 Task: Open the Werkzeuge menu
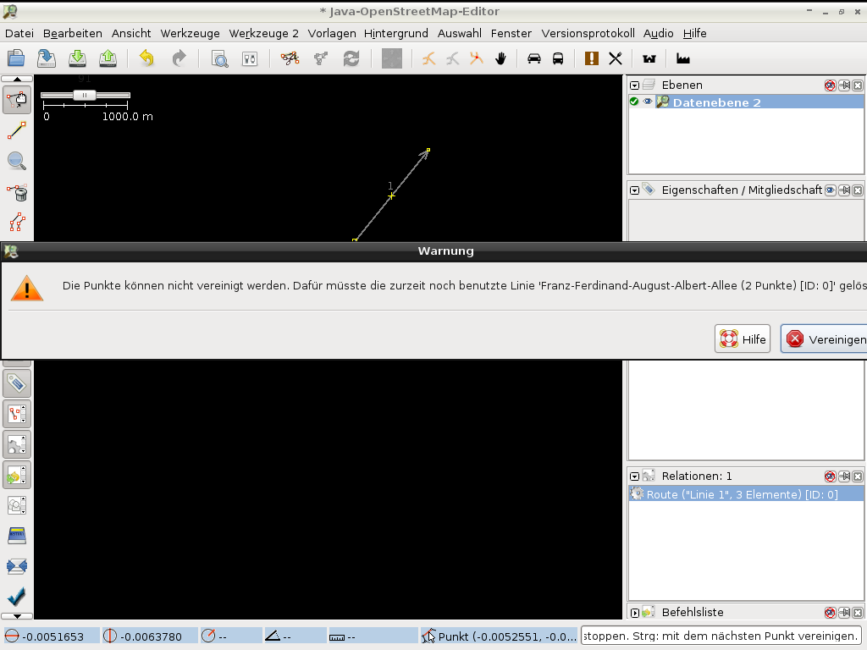click(190, 33)
